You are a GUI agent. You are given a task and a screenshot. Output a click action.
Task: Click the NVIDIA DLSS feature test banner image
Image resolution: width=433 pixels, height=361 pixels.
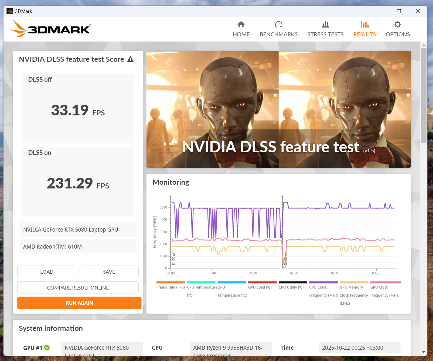tap(278, 109)
